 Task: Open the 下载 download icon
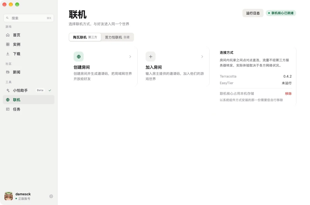click(8, 54)
